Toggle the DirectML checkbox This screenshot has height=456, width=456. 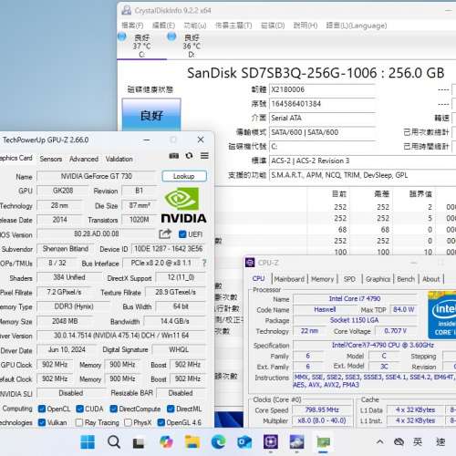pyautogui.click(x=171, y=409)
